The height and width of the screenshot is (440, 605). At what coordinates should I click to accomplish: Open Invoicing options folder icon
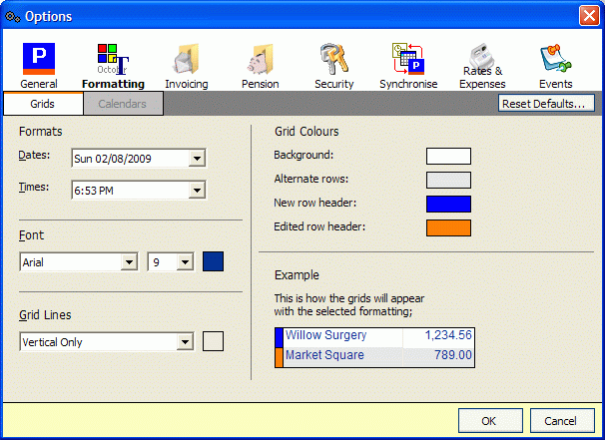pos(187,59)
